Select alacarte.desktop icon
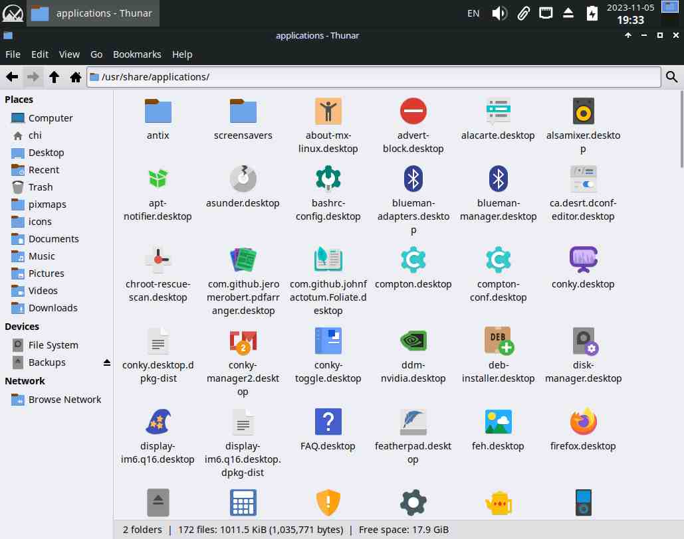 (x=498, y=111)
